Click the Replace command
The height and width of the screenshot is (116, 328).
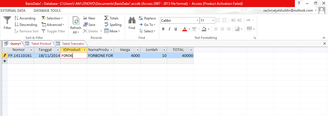147,18
